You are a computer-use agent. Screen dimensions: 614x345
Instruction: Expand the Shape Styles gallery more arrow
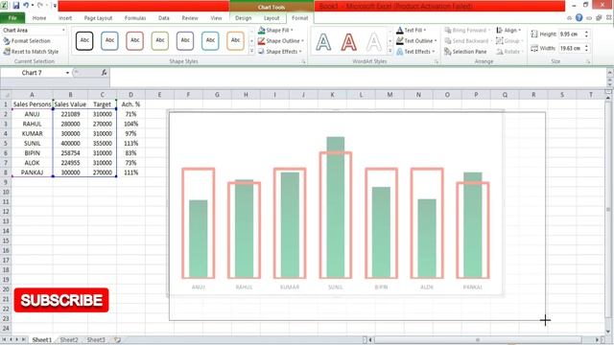251,51
